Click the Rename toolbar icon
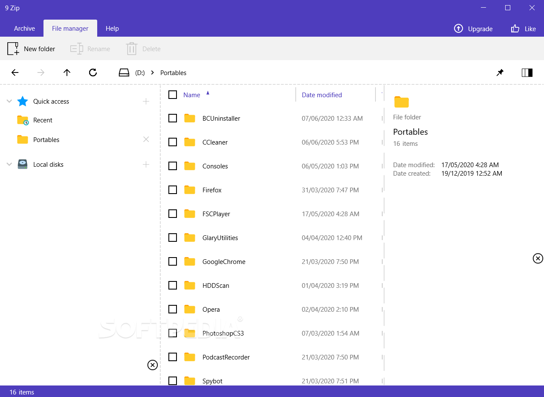544x397 pixels. 76,49
